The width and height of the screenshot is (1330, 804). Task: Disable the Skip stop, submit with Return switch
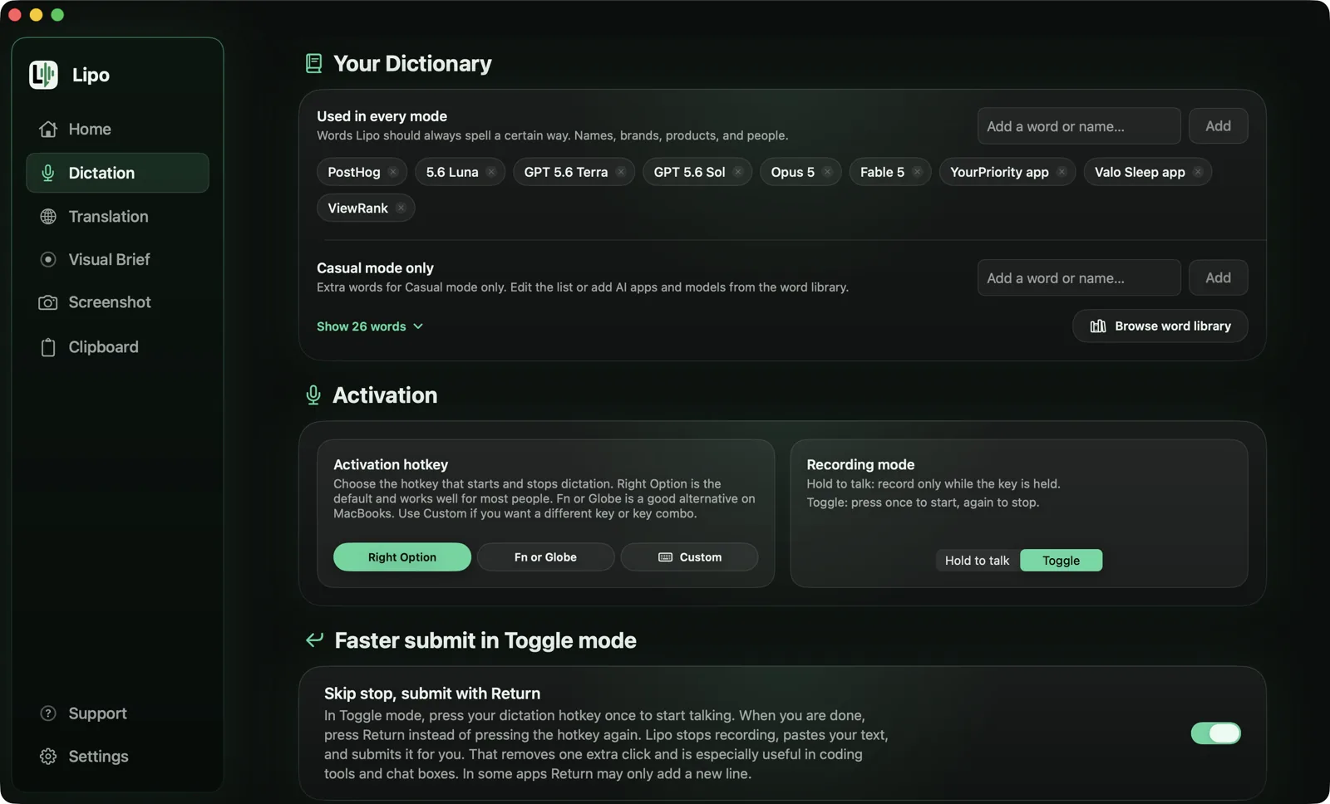[1215, 733]
